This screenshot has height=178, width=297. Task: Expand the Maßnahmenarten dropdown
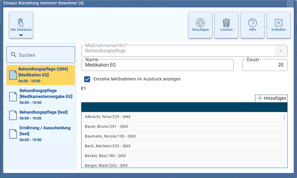[280, 51]
